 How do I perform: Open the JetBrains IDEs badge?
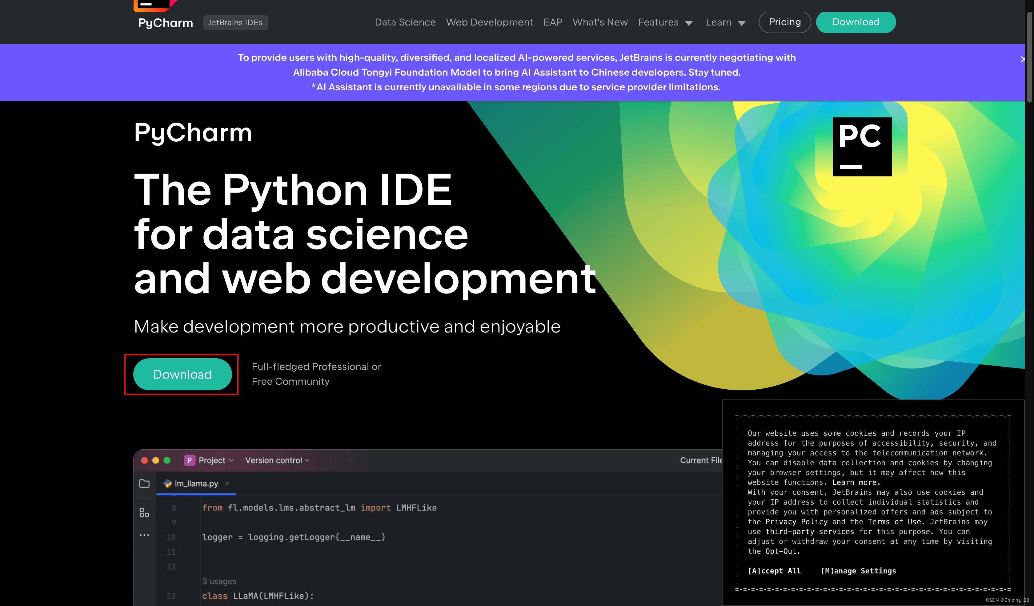(235, 22)
